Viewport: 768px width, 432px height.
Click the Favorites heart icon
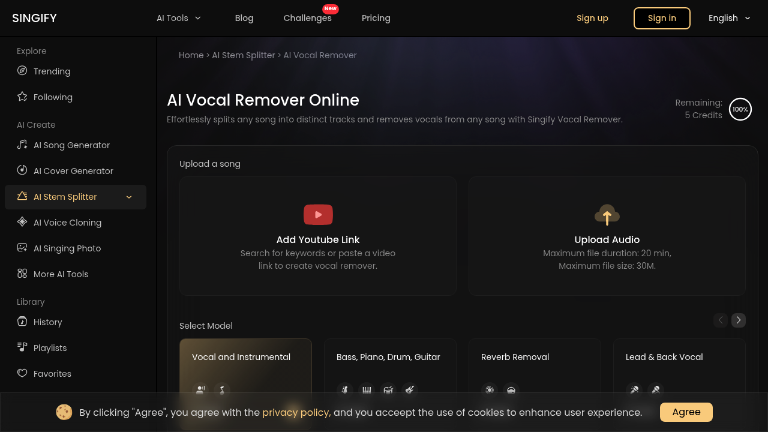(x=22, y=373)
